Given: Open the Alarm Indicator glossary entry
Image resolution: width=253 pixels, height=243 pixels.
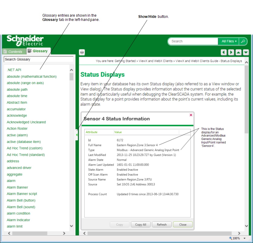Looking at the screenshot, I should point(18,220).
